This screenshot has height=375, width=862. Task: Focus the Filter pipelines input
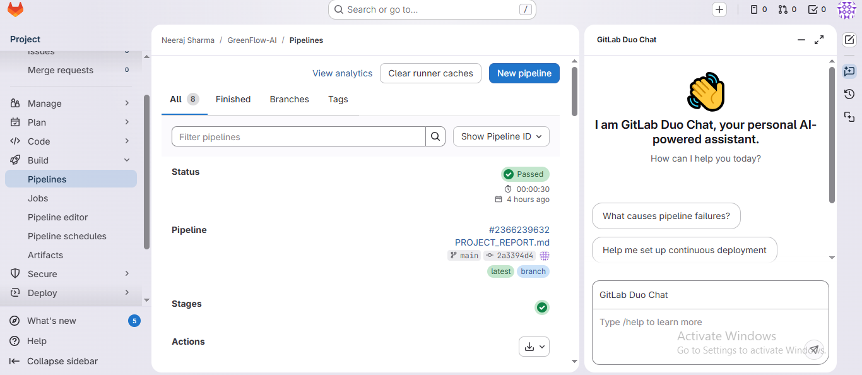click(x=299, y=136)
